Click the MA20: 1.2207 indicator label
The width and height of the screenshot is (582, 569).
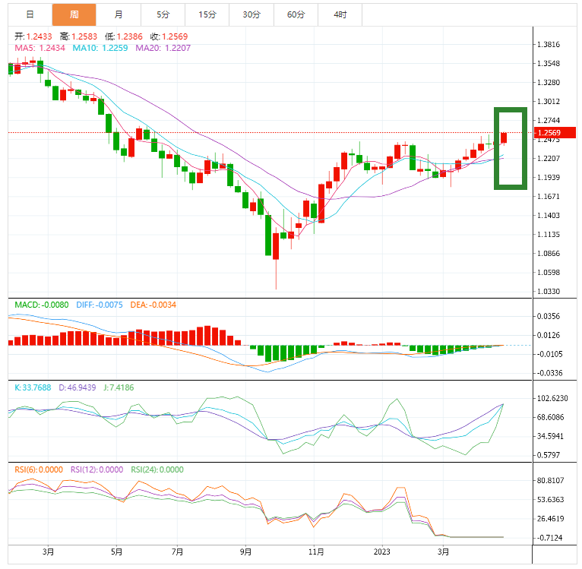(163, 48)
